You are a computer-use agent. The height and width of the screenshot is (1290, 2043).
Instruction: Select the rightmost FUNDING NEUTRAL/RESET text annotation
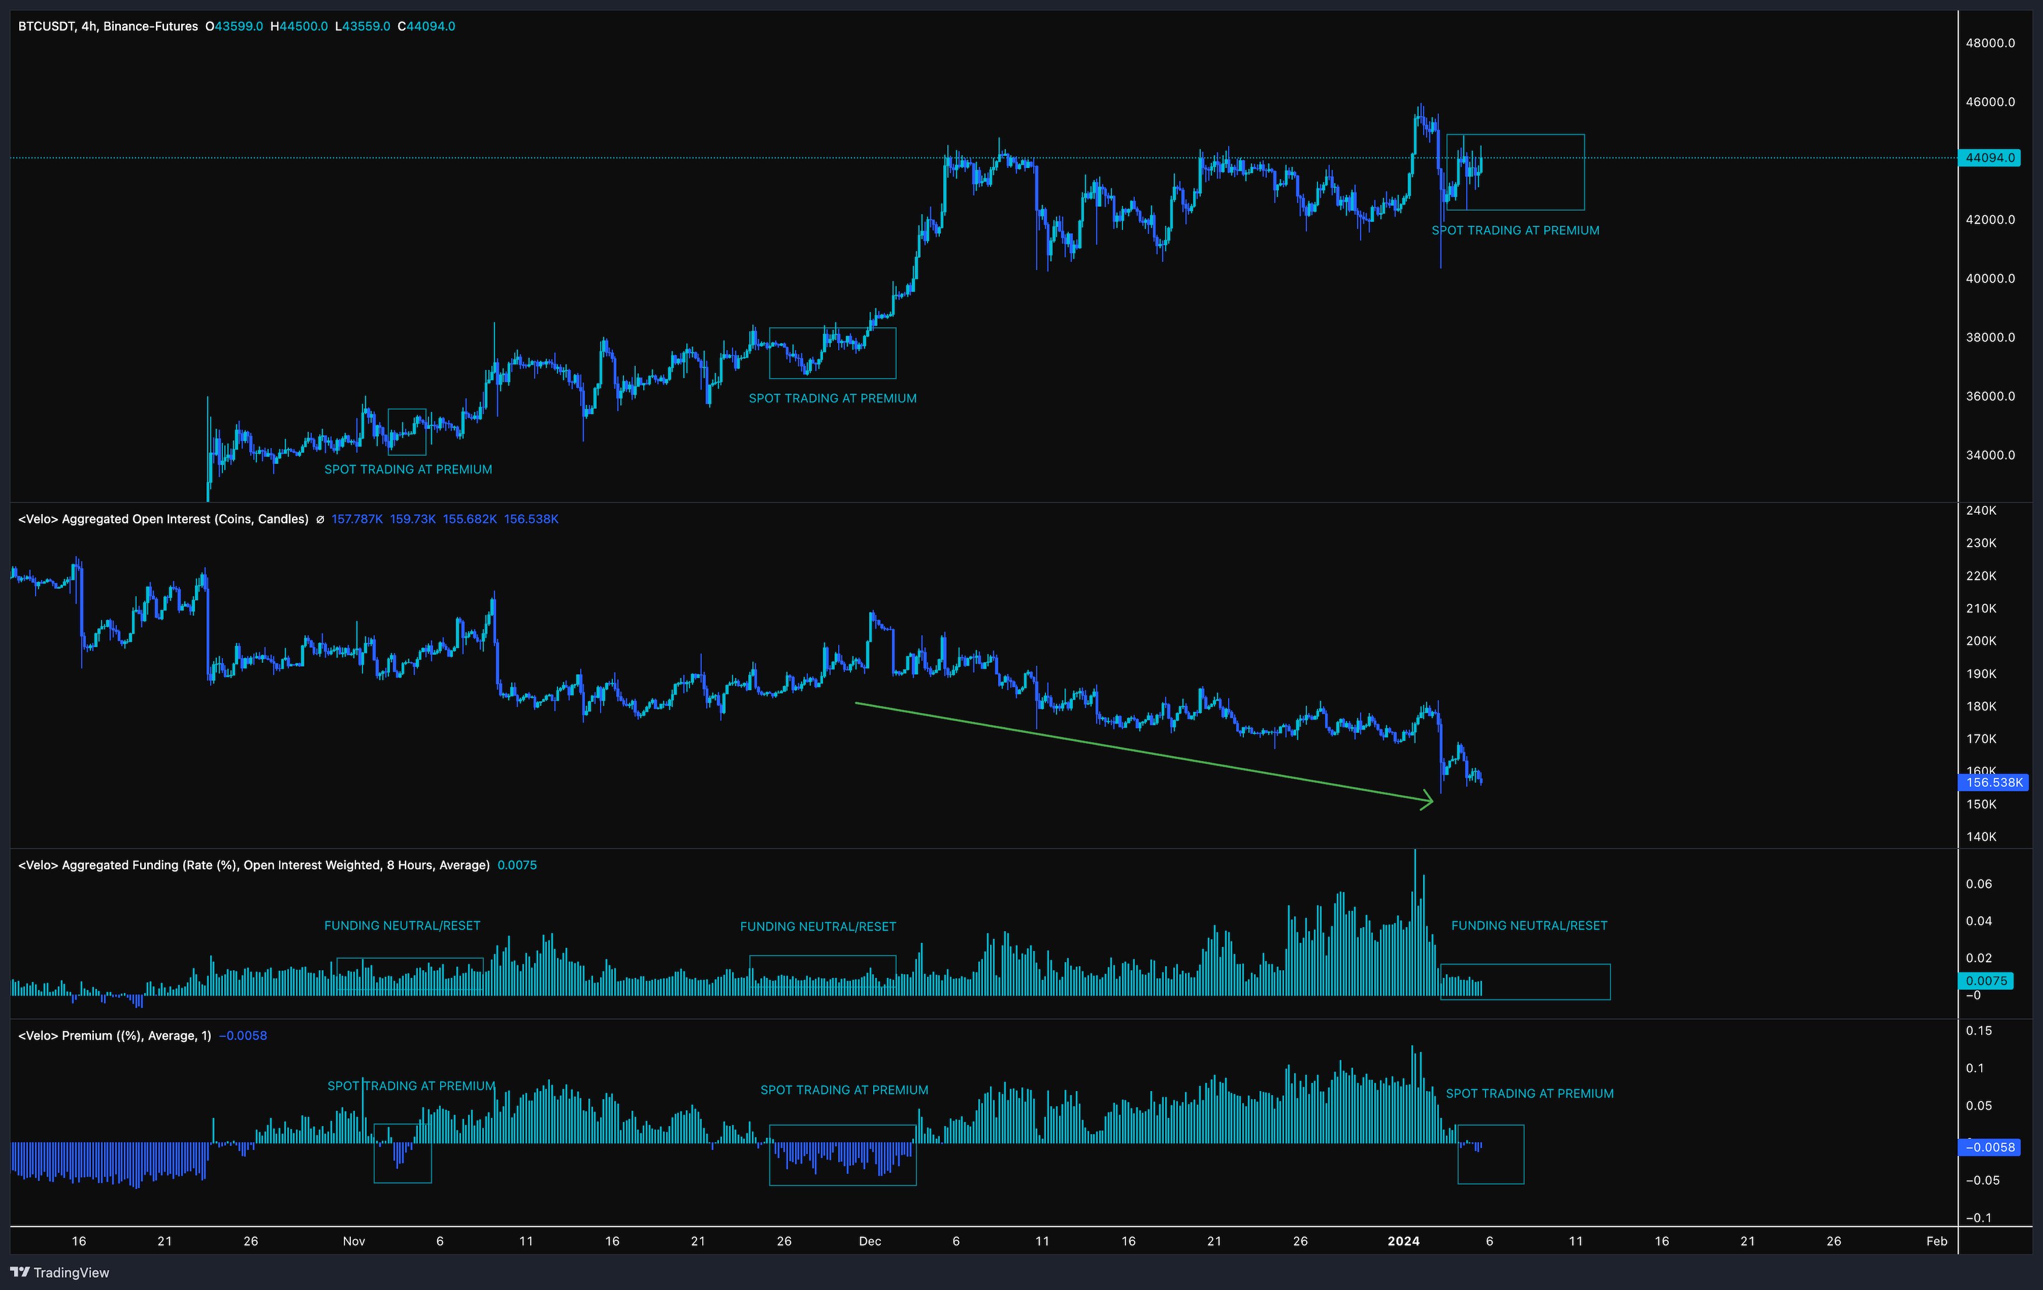(1529, 925)
